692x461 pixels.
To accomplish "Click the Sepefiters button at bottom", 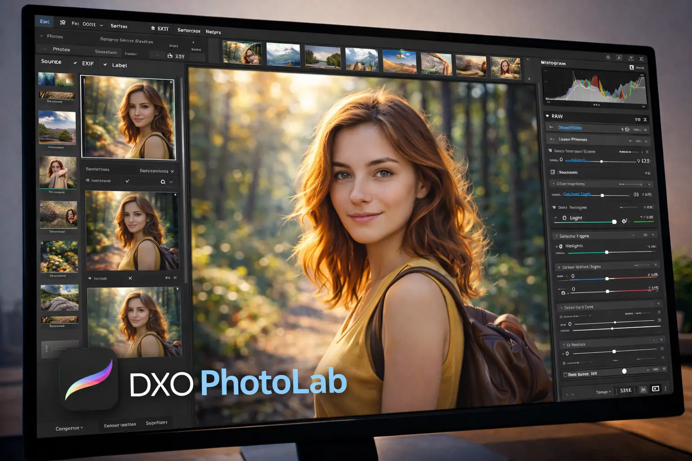I will point(157,423).
